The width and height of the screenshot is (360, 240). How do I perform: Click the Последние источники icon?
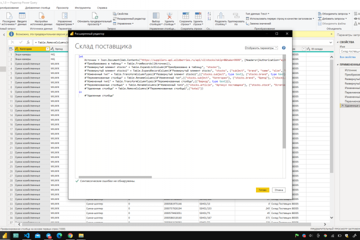point(9,16)
